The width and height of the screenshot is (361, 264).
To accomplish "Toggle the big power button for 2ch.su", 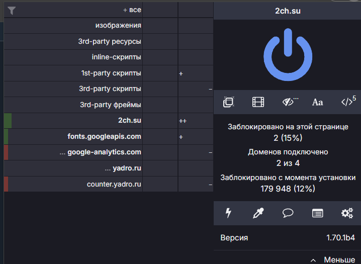I will pyautogui.click(x=288, y=54).
